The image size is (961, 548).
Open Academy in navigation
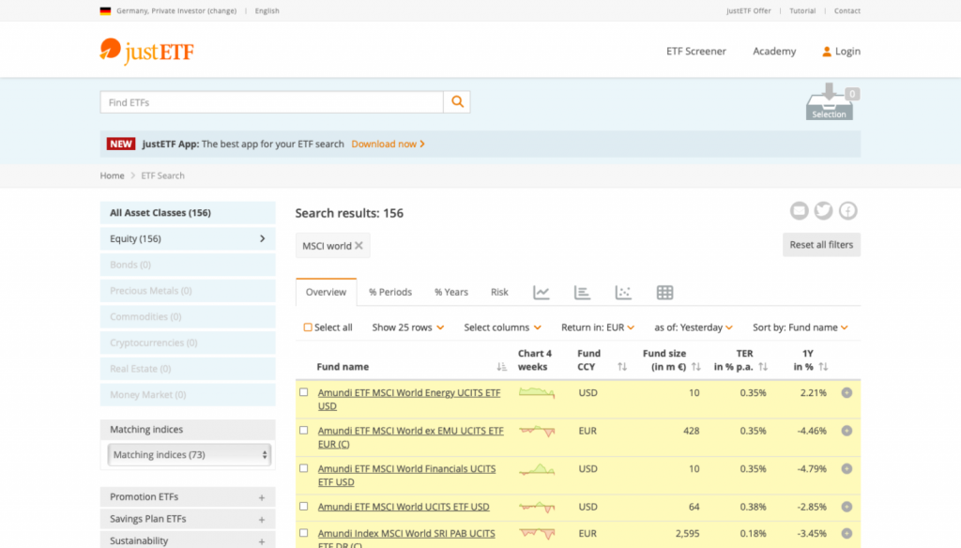point(774,52)
